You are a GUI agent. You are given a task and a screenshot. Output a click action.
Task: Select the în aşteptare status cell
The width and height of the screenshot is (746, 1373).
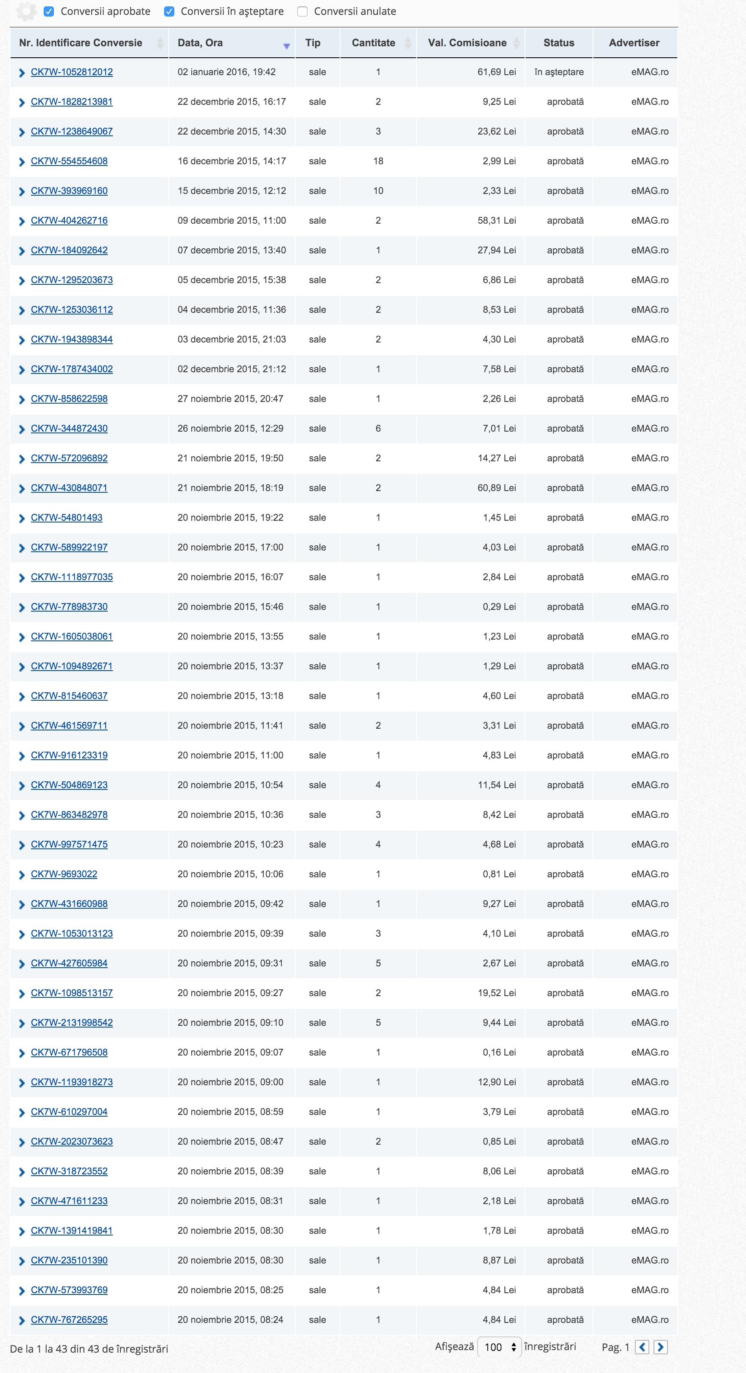point(559,72)
